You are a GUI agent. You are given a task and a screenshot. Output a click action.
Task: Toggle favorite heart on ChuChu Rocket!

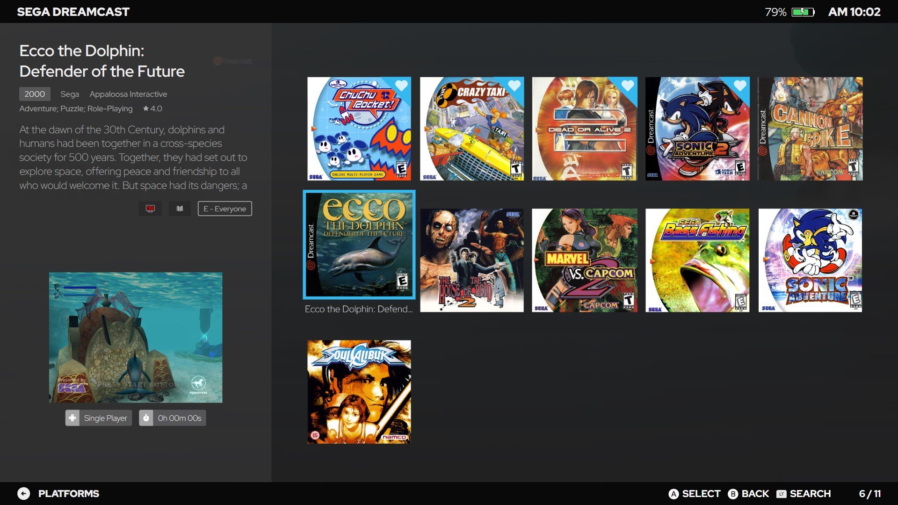click(x=401, y=86)
